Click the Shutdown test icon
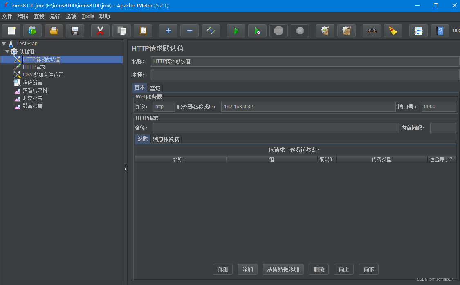Viewport: 460px width, 285px height. coord(300,31)
